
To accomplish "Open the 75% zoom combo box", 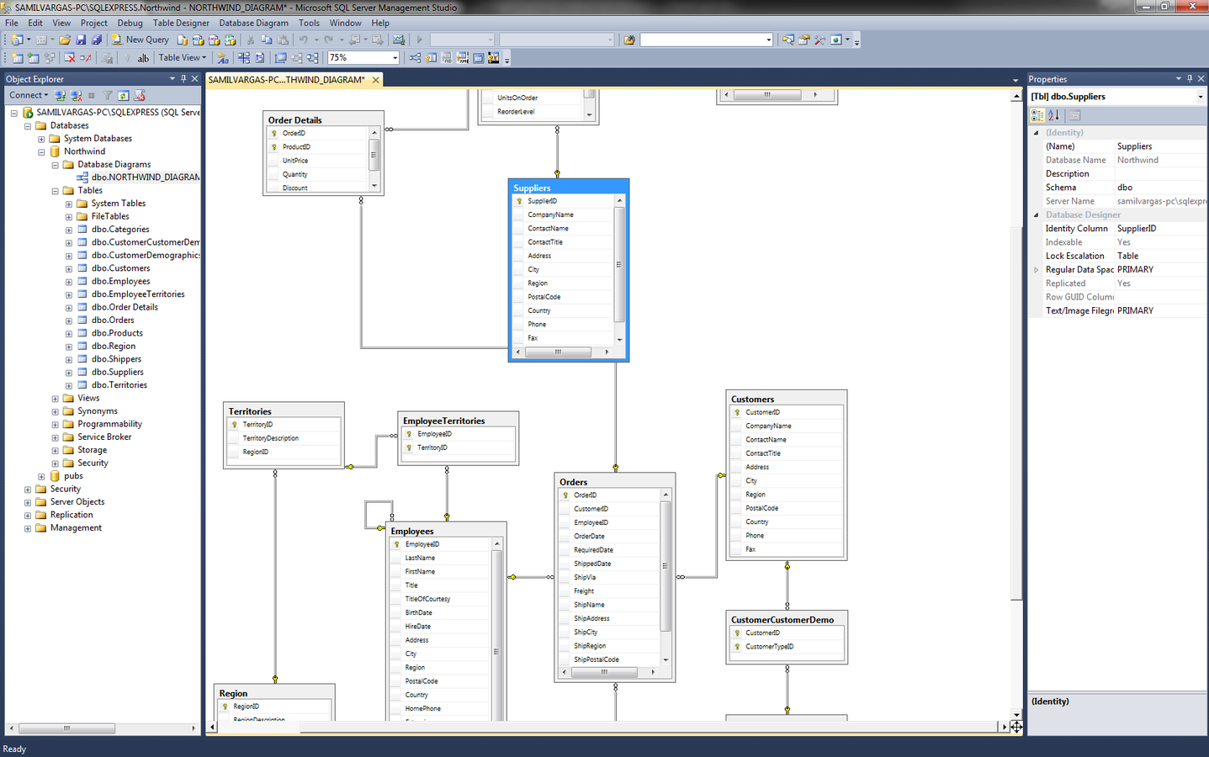I will click(x=363, y=58).
